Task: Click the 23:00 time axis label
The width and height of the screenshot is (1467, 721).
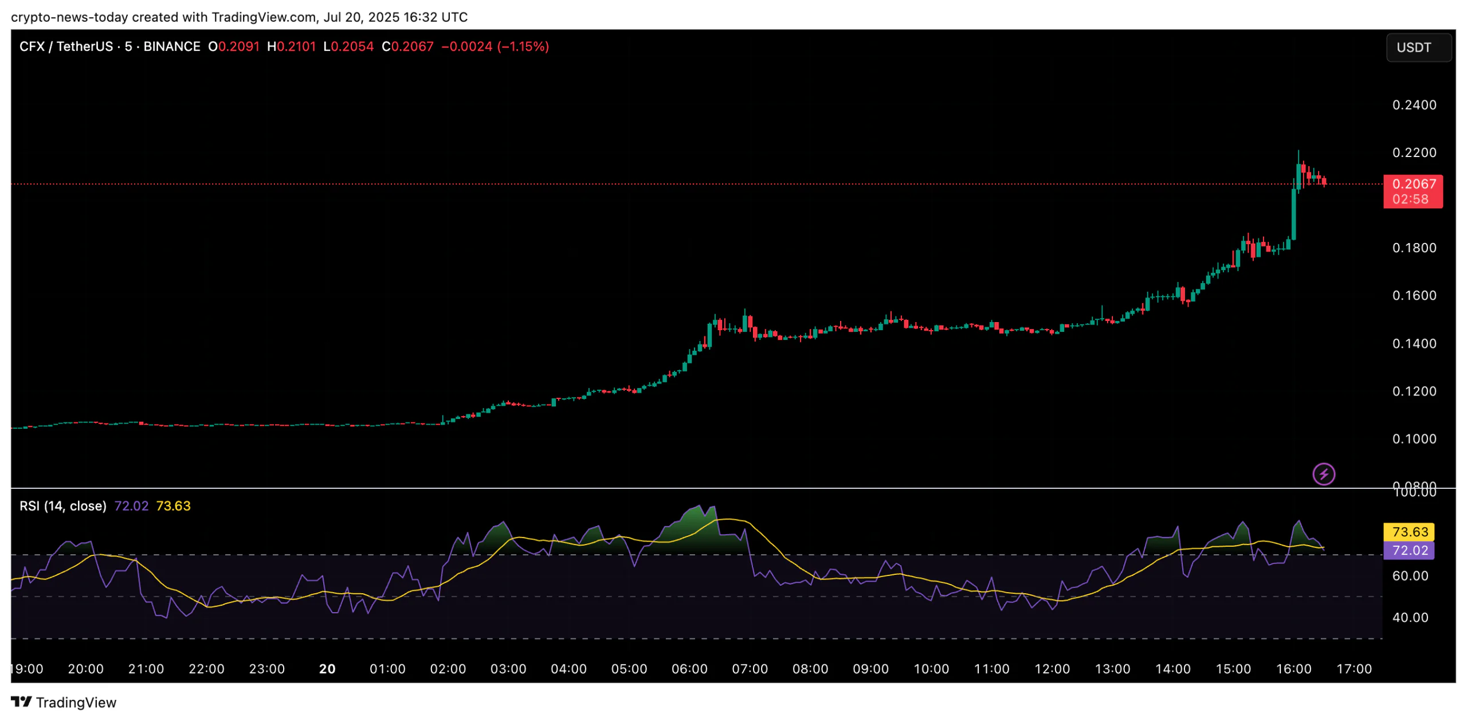Action: click(267, 669)
